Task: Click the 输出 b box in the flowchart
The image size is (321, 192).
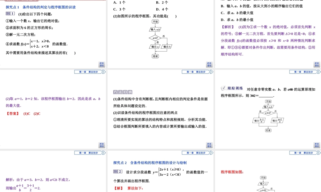Action: [167, 46]
